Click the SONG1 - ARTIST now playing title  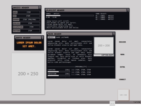(x=52, y=14)
